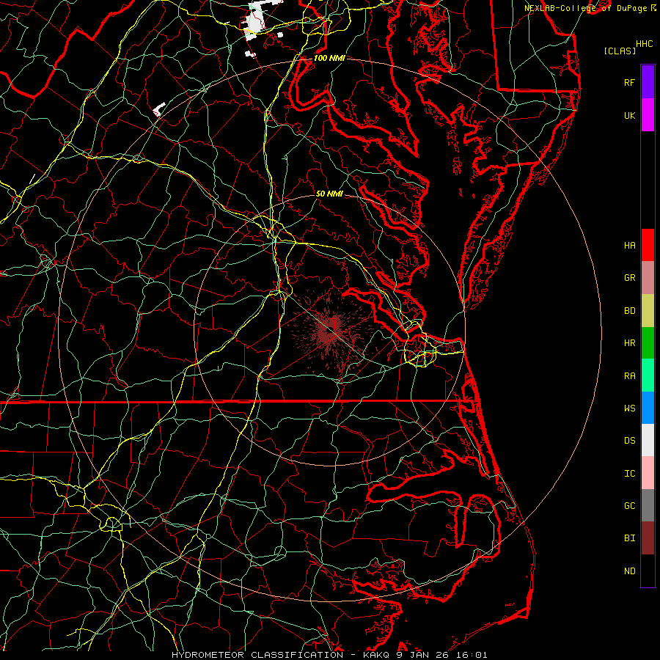Screen dimensions: 660x660
Task: Click the GR salmon legend swatch
Action: (x=648, y=278)
